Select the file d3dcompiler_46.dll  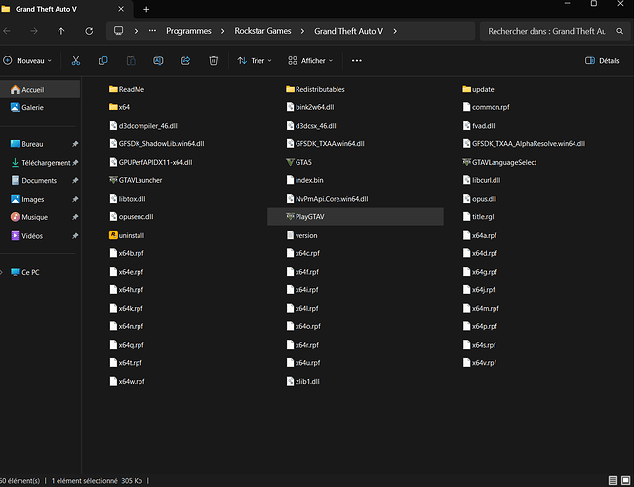coord(143,126)
